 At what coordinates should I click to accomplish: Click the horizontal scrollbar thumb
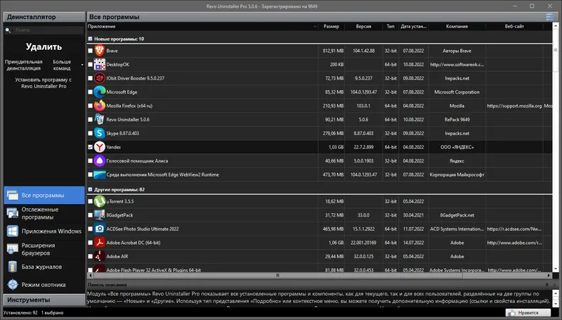point(277,276)
